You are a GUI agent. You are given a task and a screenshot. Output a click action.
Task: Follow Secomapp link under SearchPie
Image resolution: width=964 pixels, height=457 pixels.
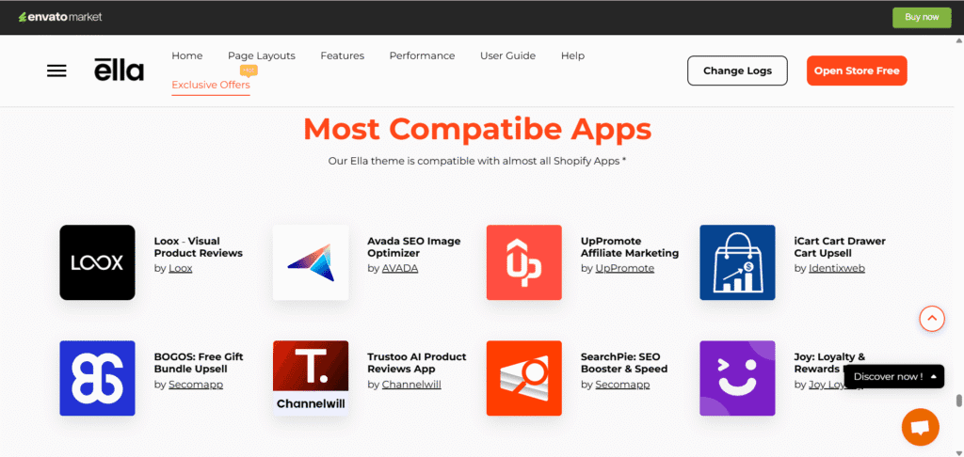pos(622,385)
